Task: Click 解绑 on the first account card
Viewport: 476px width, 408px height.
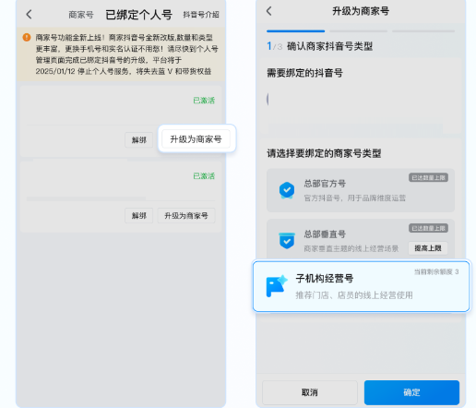Action: [x=139, y=140]
